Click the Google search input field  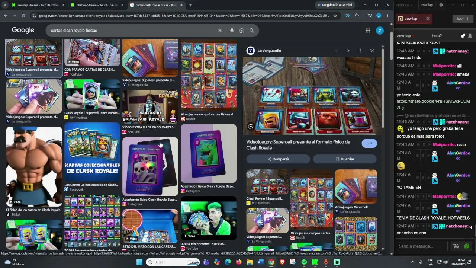133,31
